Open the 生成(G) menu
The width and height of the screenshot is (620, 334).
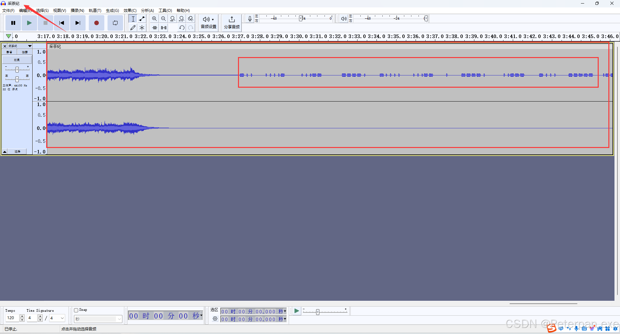112,11
